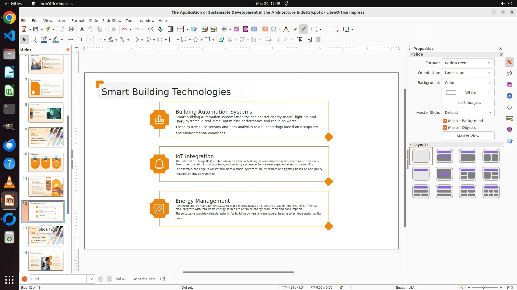Select the Ellipse drawing tool
The image size is (517, 290).
coord(88,40)
